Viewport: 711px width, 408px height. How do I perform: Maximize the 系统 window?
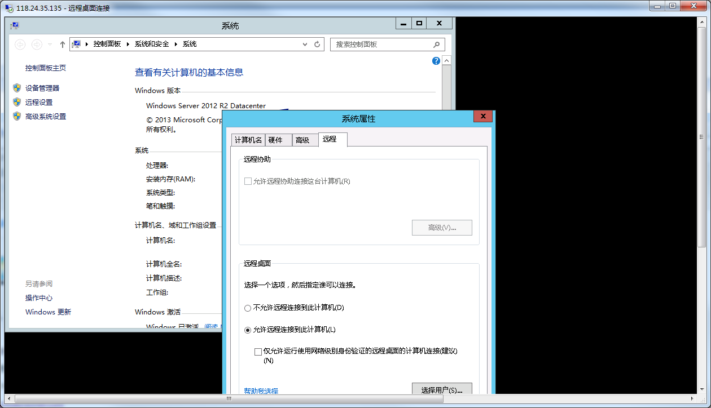point(419,23)
